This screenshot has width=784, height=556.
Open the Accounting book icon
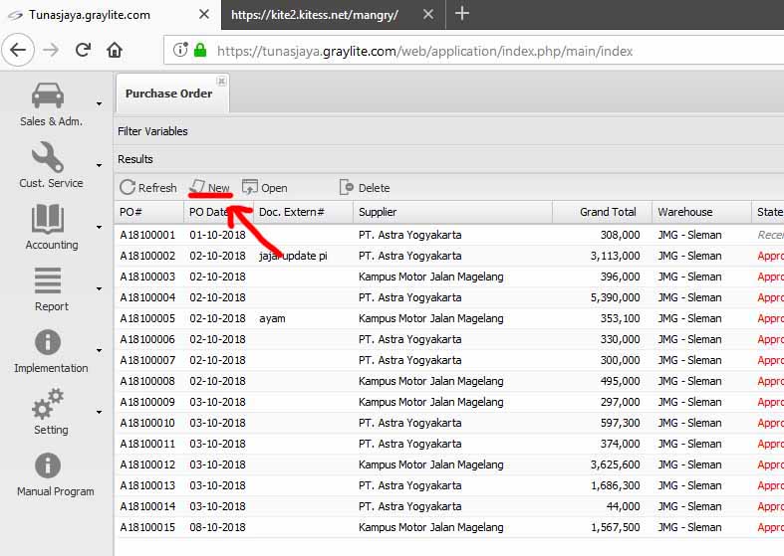click(48, 219)
